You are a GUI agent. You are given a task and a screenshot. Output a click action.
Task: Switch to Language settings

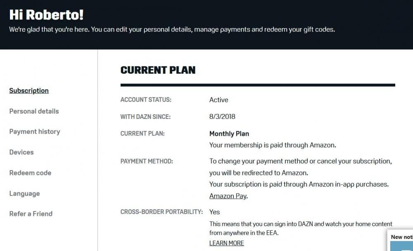pyautogui.click(x=24, y=193)
